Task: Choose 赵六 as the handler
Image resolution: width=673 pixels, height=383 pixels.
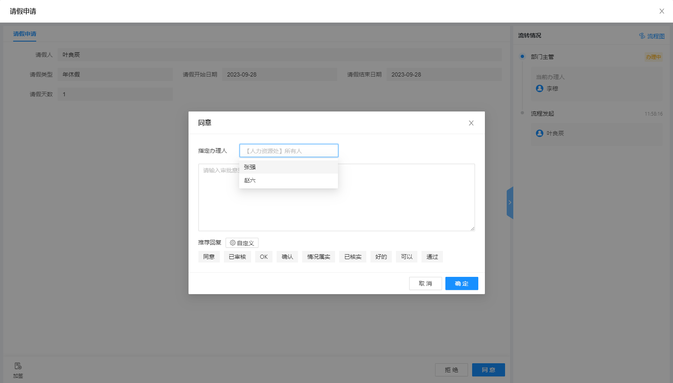Action: (x=250, y=180)
